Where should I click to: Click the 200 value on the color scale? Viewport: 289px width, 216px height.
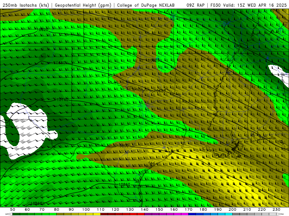(x=232, y=210)
